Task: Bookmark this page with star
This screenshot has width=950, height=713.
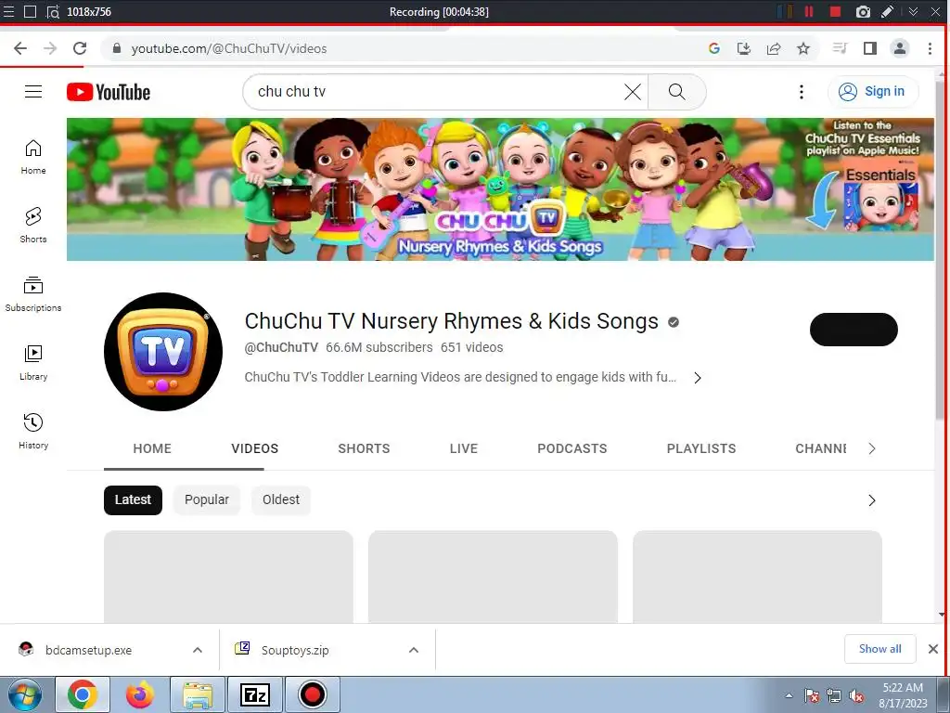Action: pos(803,48)
